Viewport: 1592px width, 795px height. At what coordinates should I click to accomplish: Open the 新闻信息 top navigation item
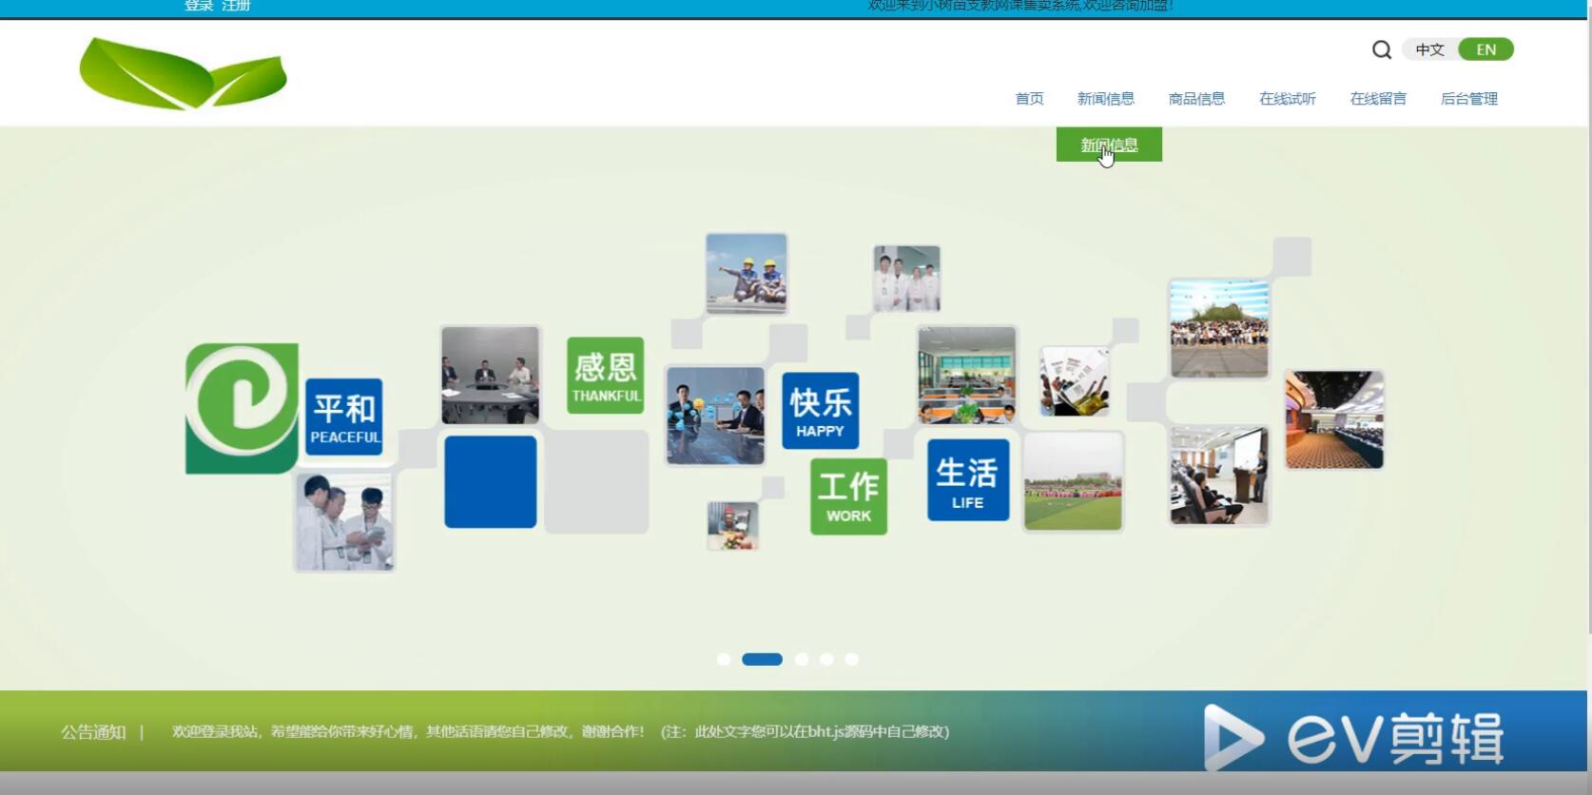[1105, 99]
